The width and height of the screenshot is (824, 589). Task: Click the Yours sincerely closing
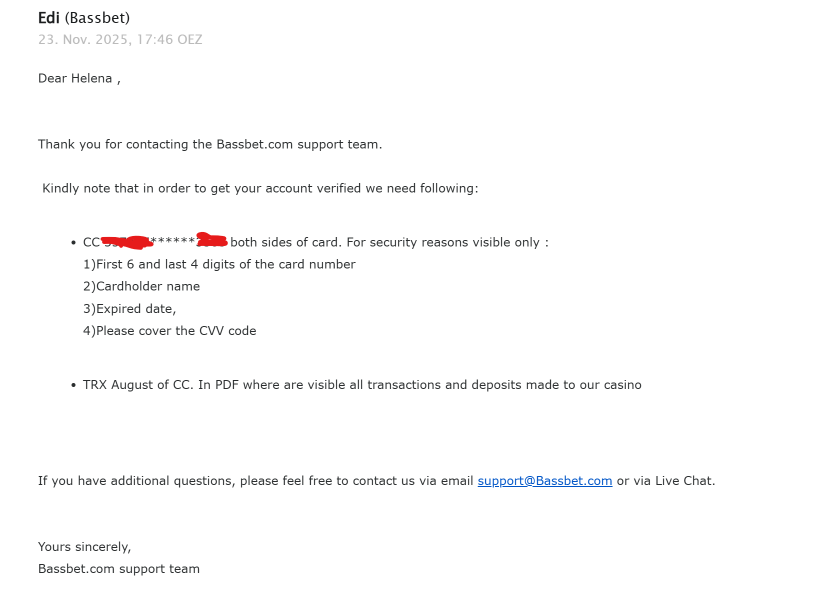84,547
